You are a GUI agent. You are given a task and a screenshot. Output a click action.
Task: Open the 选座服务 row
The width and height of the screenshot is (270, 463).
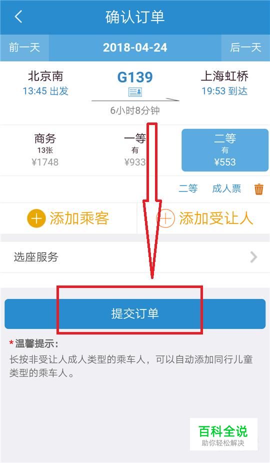(x=135, y=257)
